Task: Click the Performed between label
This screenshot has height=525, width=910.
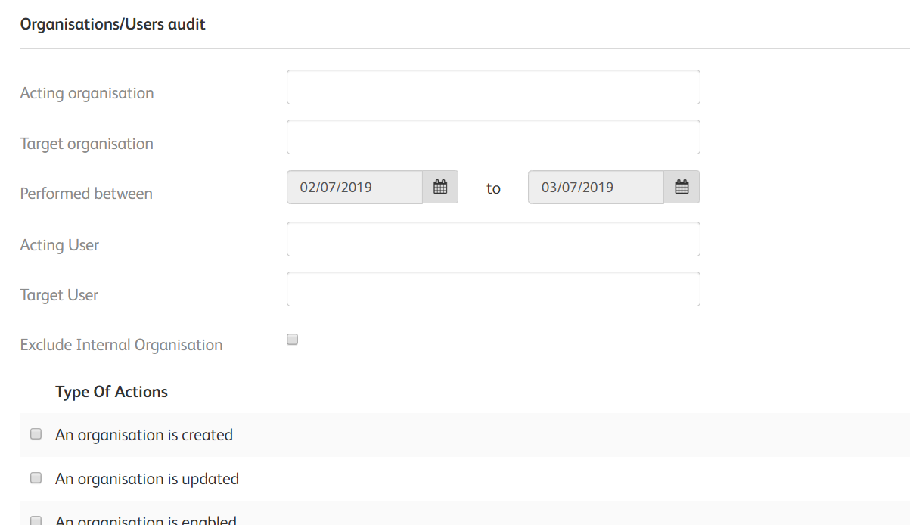Action: 86,194
